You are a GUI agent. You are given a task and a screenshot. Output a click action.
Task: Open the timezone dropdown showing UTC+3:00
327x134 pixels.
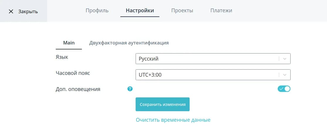(x=205, y=75)
